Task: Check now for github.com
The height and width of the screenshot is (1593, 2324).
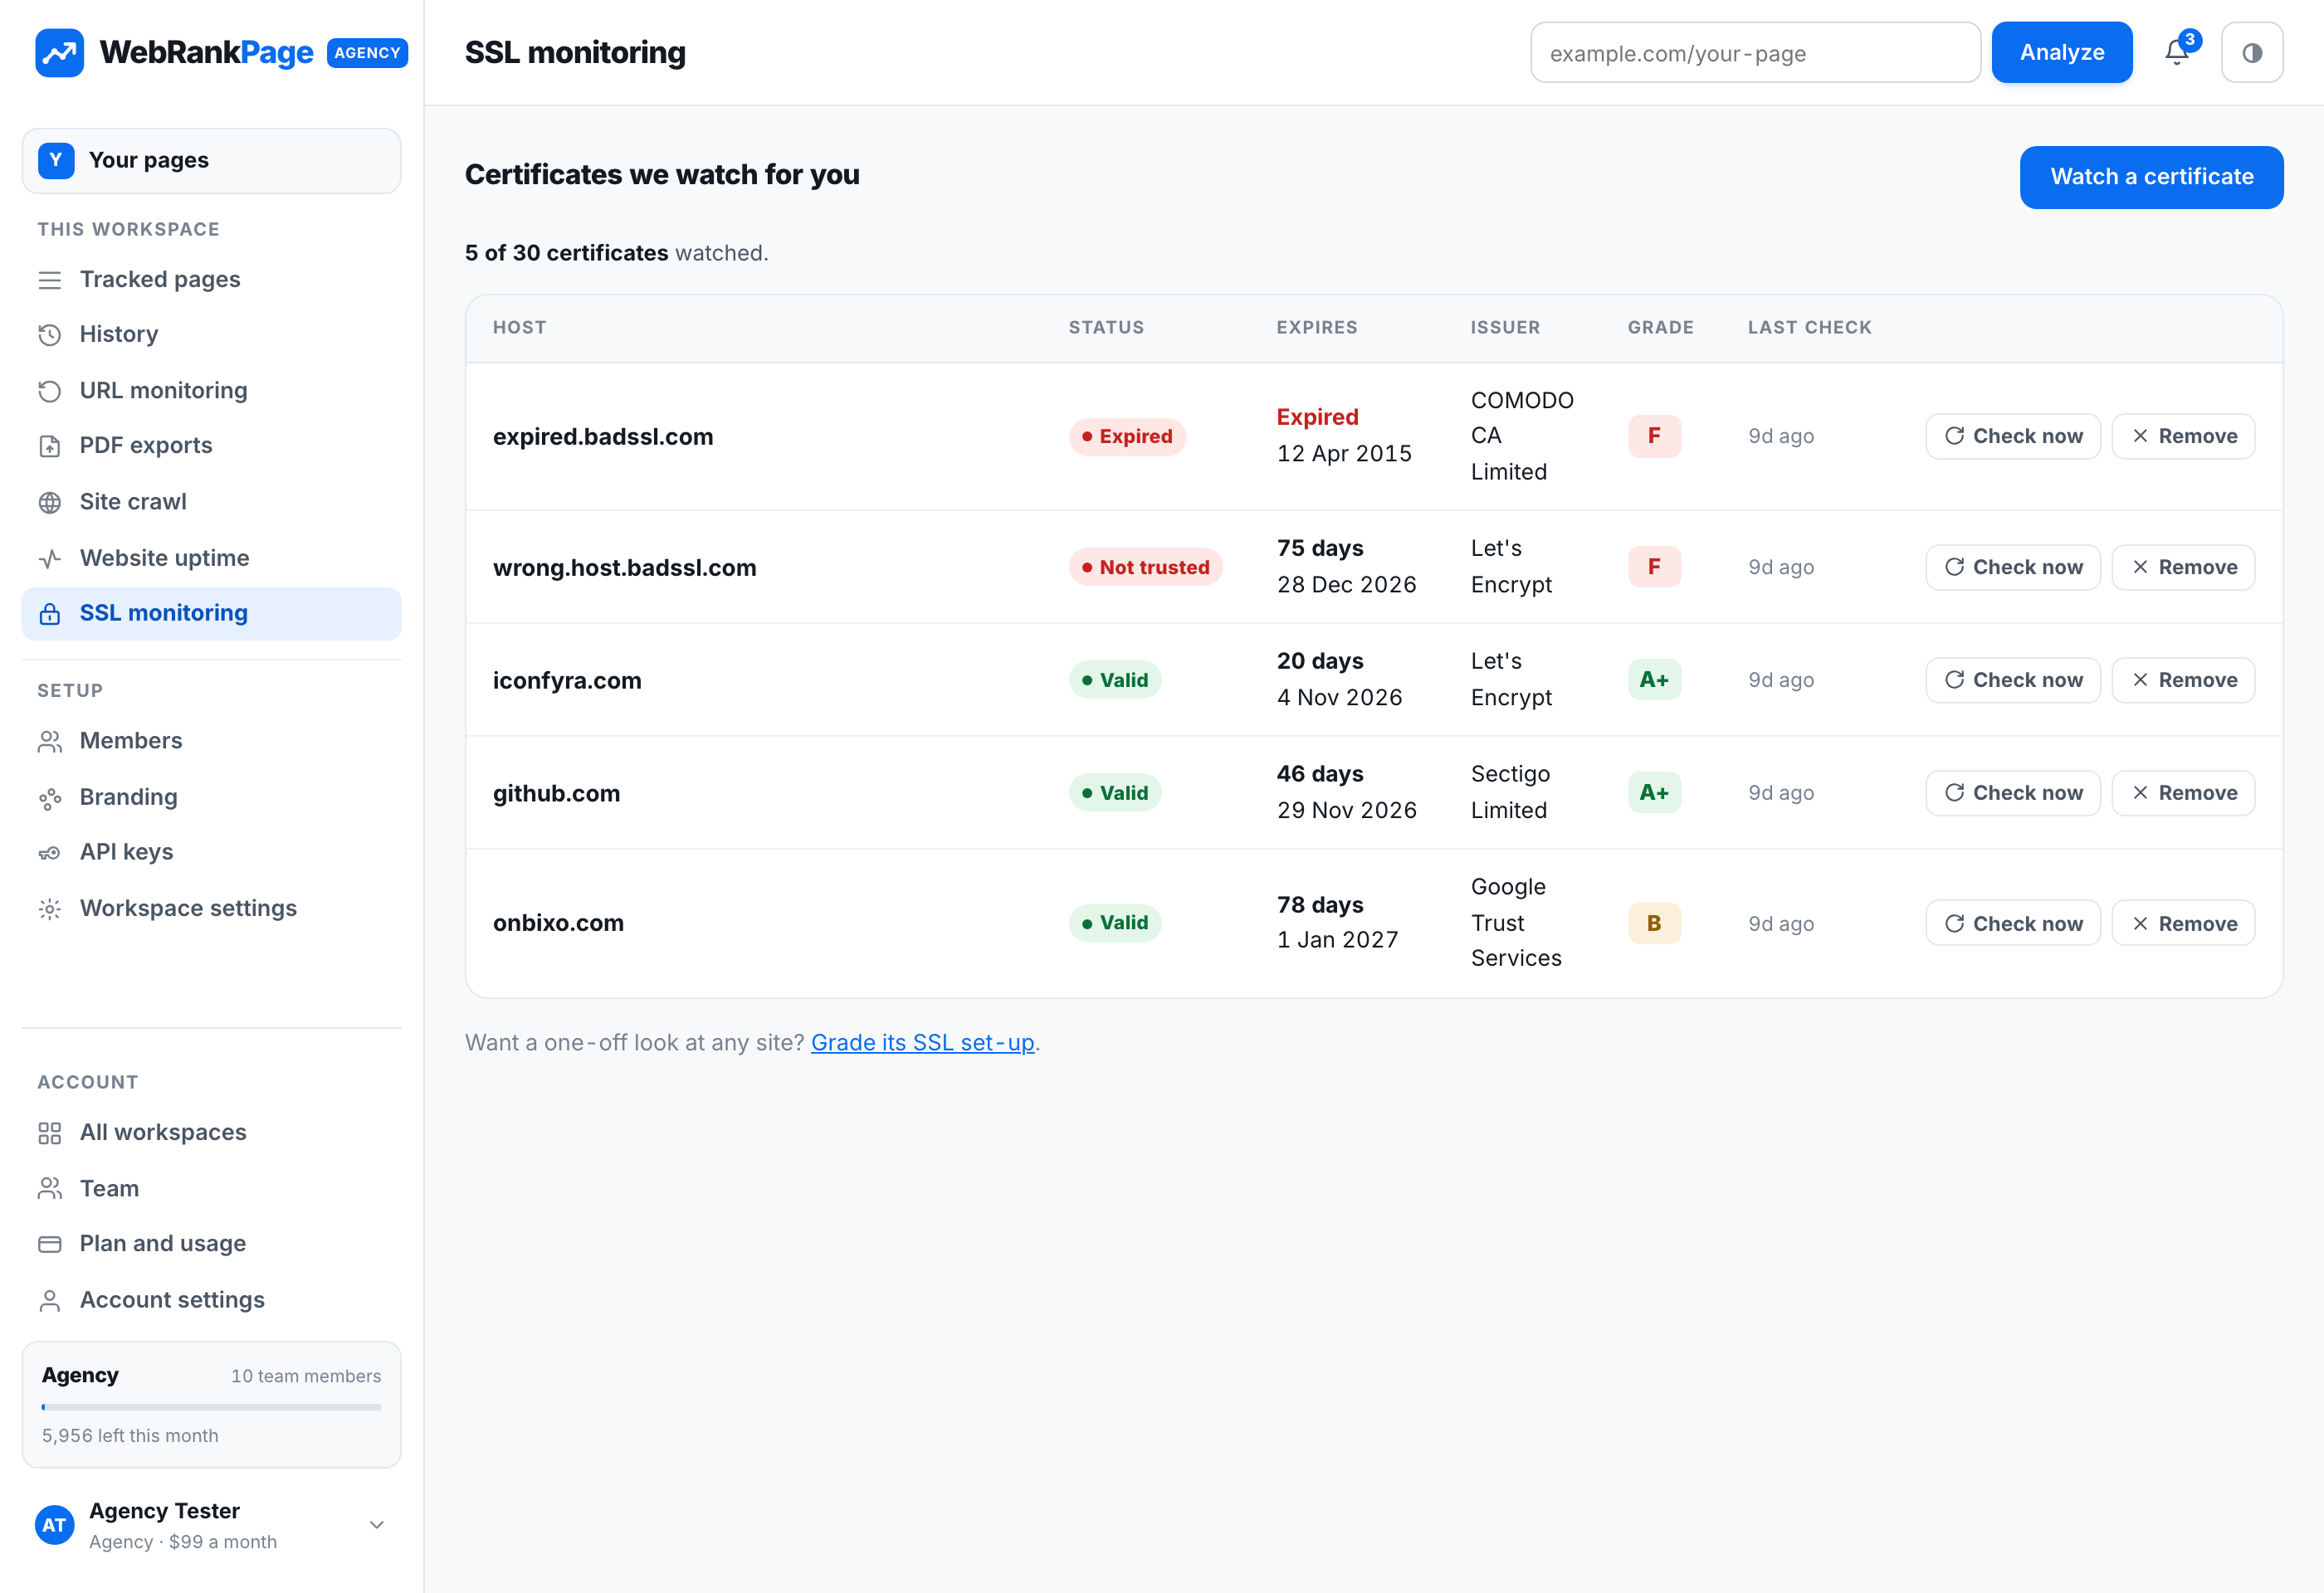Action: point(2012,793)
